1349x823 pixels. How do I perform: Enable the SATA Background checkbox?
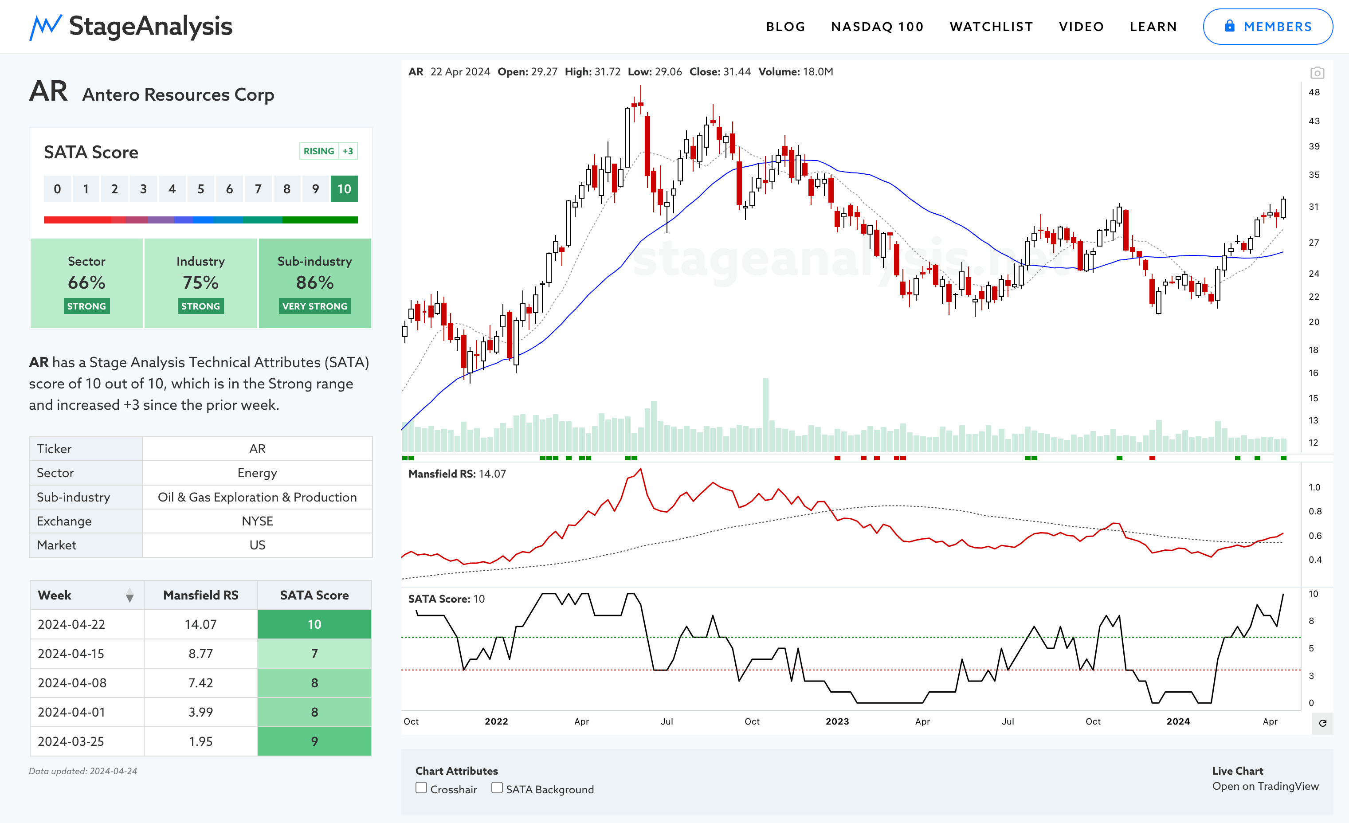[x=497, y=788]
